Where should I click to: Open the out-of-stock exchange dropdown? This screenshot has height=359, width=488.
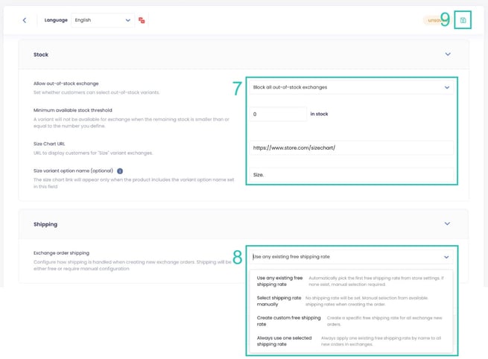351,87
